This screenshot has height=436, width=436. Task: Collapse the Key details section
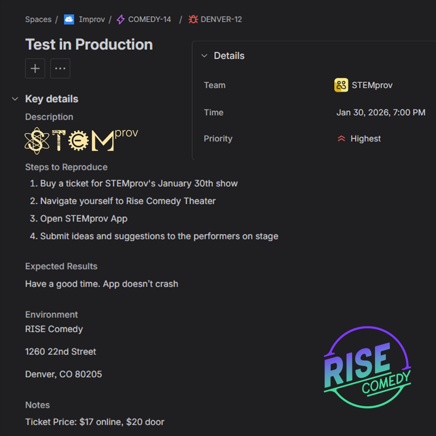pyautogui.click(x=15, y=99)
